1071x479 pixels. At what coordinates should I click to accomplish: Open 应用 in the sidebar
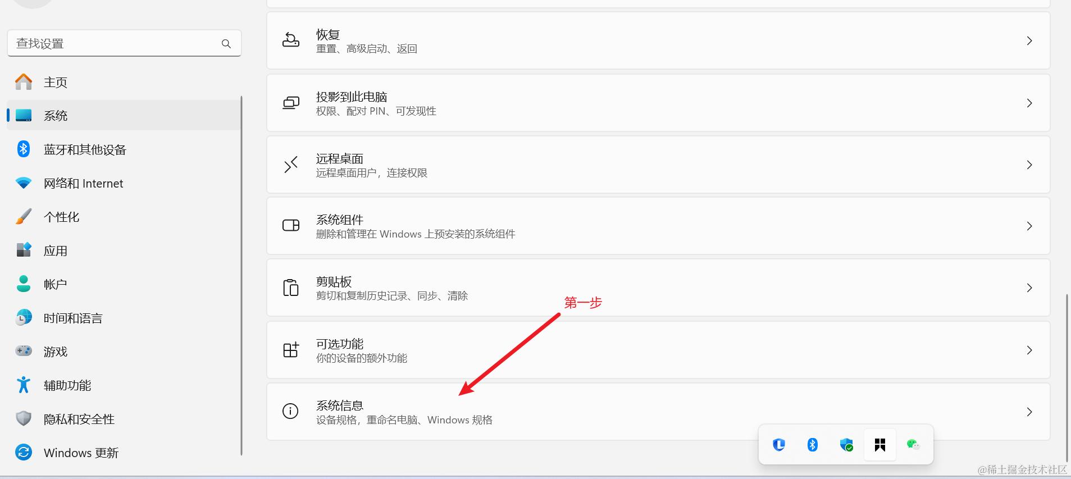[124, 250]
